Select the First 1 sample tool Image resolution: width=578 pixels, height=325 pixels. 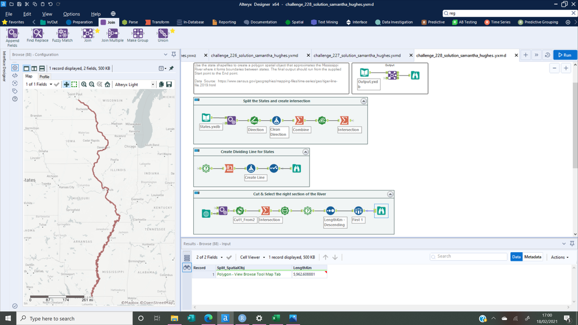click(x=358, y=210)
